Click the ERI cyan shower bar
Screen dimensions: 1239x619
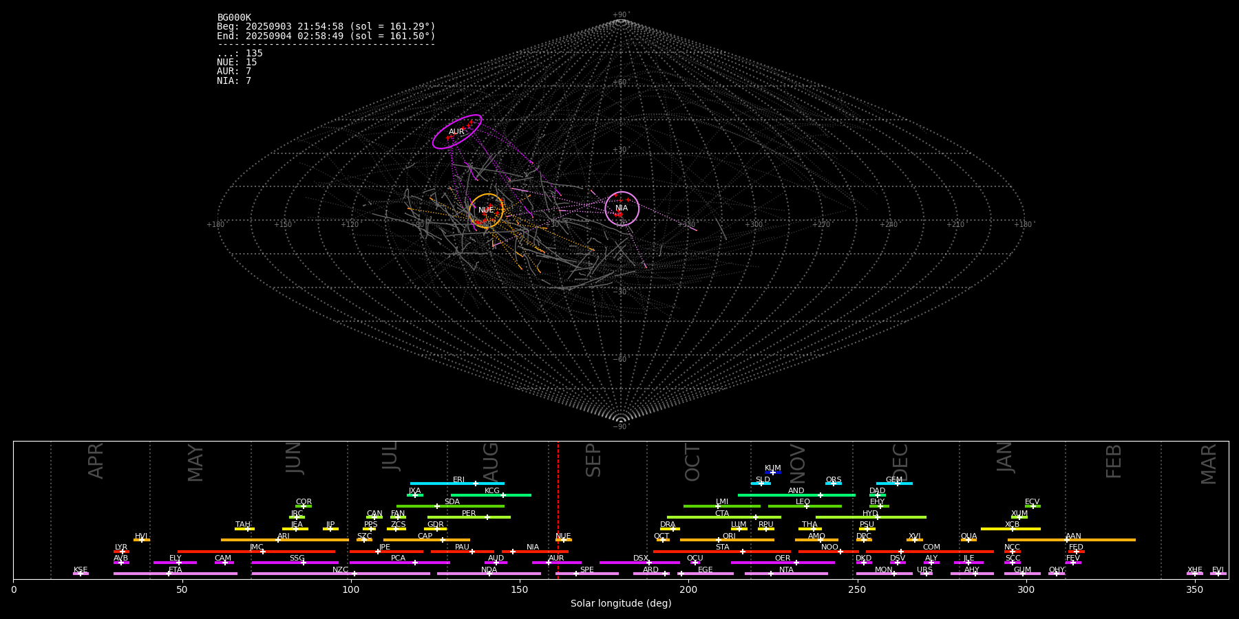coord(457,484)
